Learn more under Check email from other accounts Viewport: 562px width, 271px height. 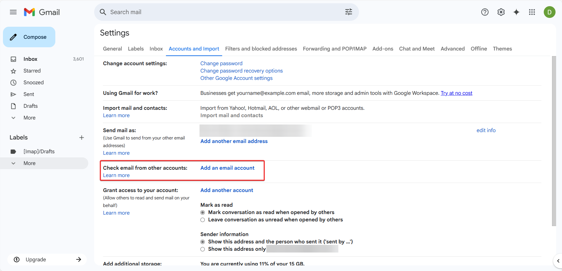click(x=116, y=175)
